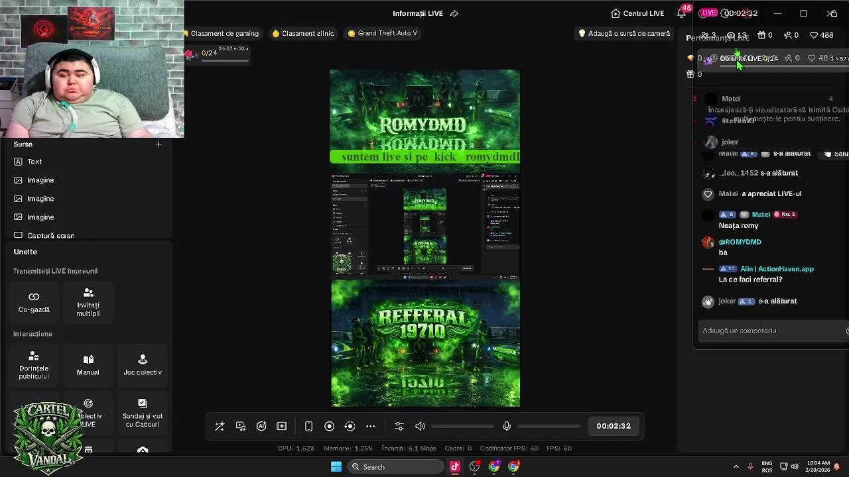Click the 'Neața romy' chat message
This screenshot has width=849, height=477.
pos(738,226)
